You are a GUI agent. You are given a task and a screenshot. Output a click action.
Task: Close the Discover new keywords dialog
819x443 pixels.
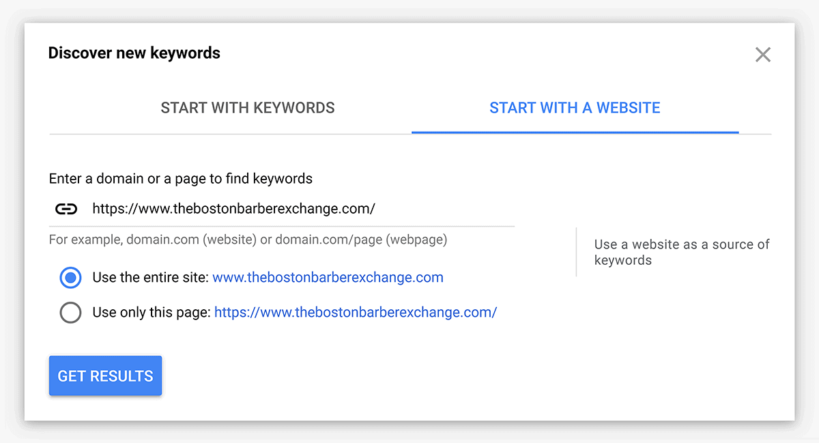point(762,55)
